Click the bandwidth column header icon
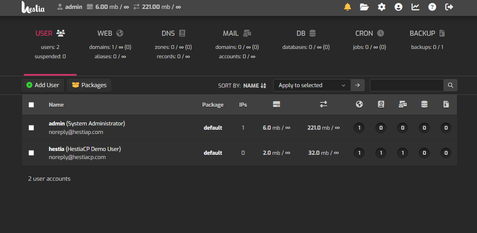Screen dimensions: 477x233 click(323, 105)
